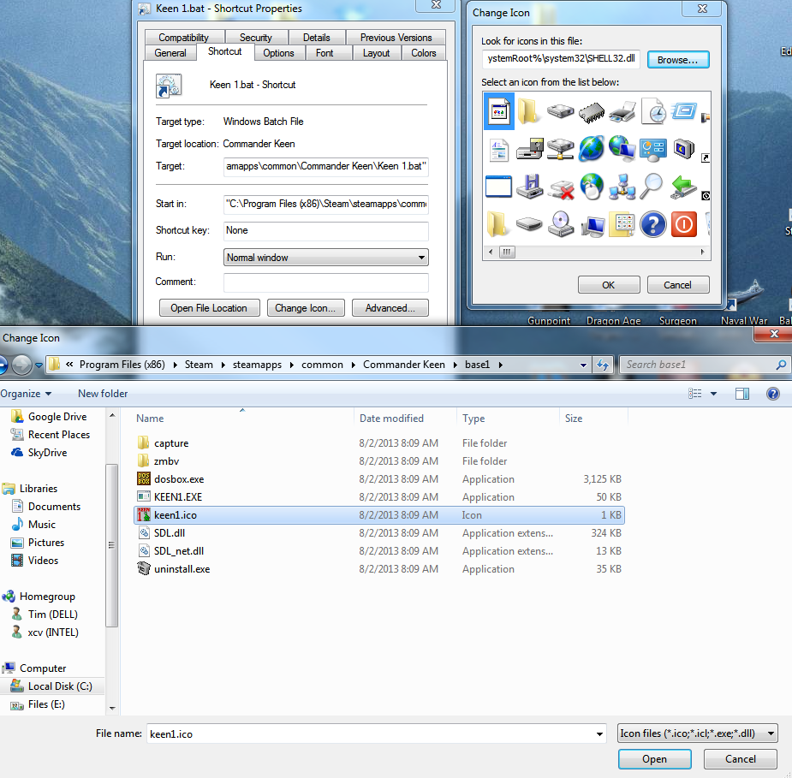Click Open in the file dialog
The height and width of the screenshot is (778, 792).
point(655,759)
